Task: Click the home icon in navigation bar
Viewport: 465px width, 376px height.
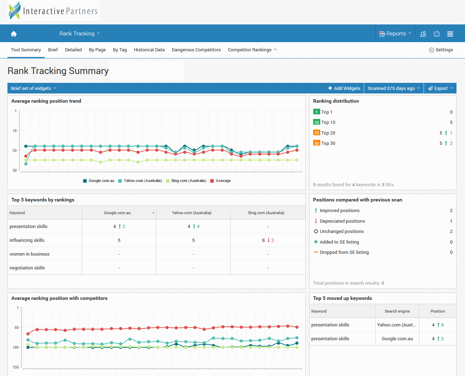Action: 14,34
